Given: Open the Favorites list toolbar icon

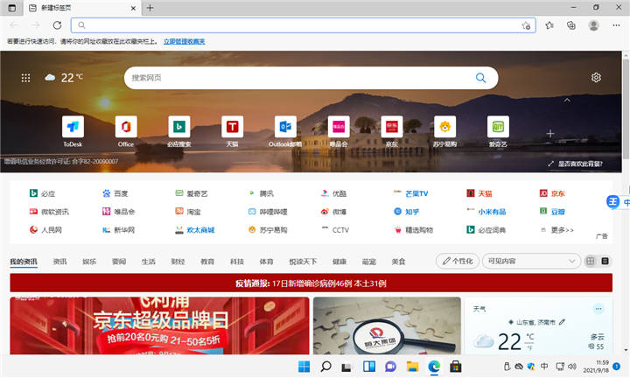Looking at the screenshot, I should pyautogui.click(x=549, y=25).
